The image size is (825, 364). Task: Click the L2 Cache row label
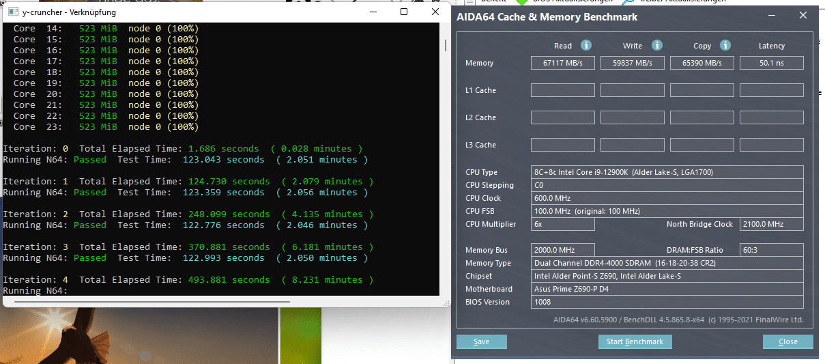point(480,117)
